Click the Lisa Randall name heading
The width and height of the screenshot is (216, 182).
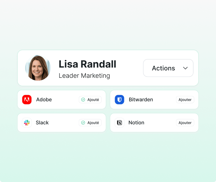tap(87, 64)
